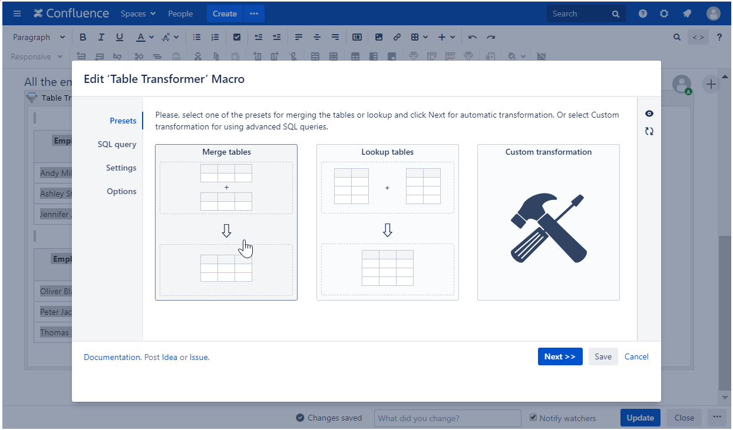
Task: Click the refresh arrows icon in dialog
Action: pyautogui.click(x=649, y=131)
